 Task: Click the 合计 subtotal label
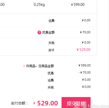tap(51, 50)
